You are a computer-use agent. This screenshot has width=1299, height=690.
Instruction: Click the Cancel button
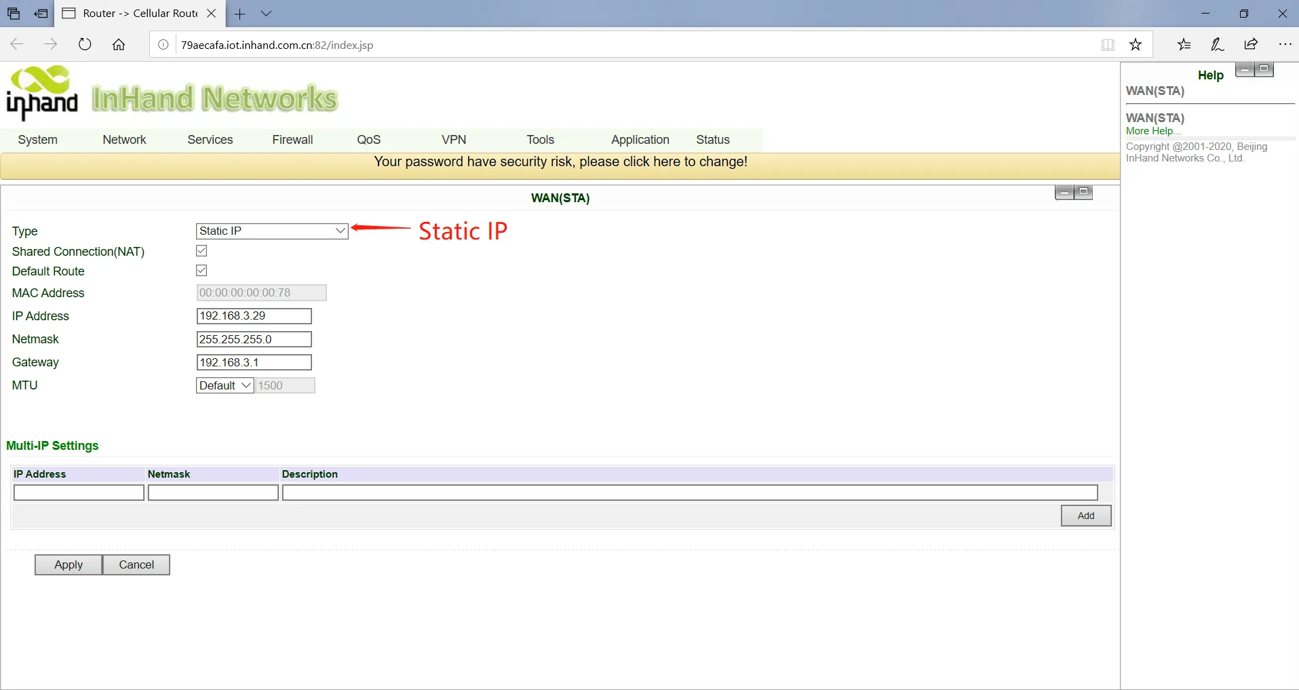(x=136, y=564)
